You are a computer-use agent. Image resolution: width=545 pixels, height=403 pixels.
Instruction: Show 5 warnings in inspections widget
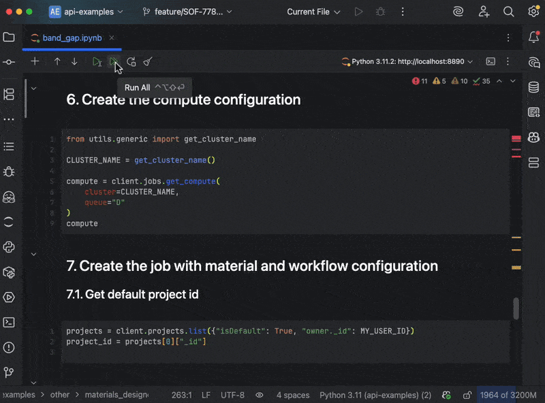(x=439, y=81)
